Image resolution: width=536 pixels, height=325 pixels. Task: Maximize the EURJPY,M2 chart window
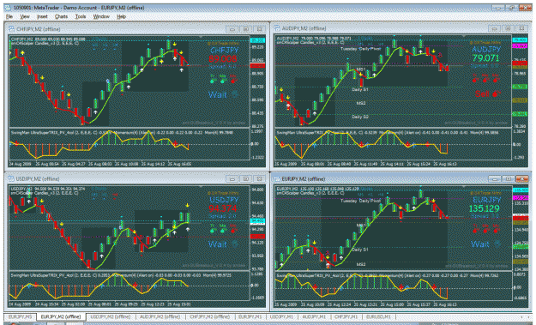tap(509, 178)
